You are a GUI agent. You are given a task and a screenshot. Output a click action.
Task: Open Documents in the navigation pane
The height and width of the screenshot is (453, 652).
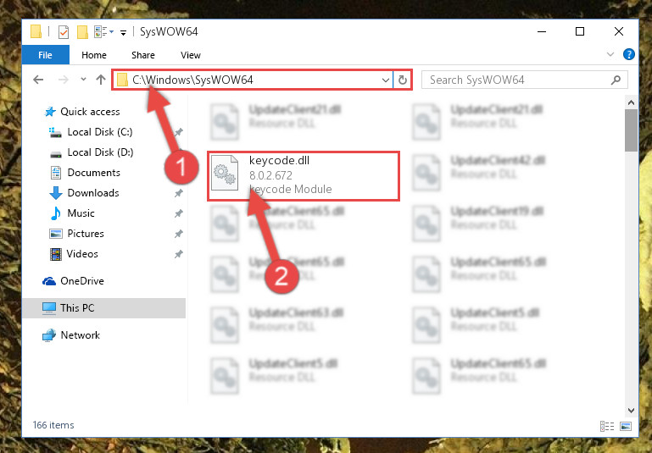click(93, 173)
